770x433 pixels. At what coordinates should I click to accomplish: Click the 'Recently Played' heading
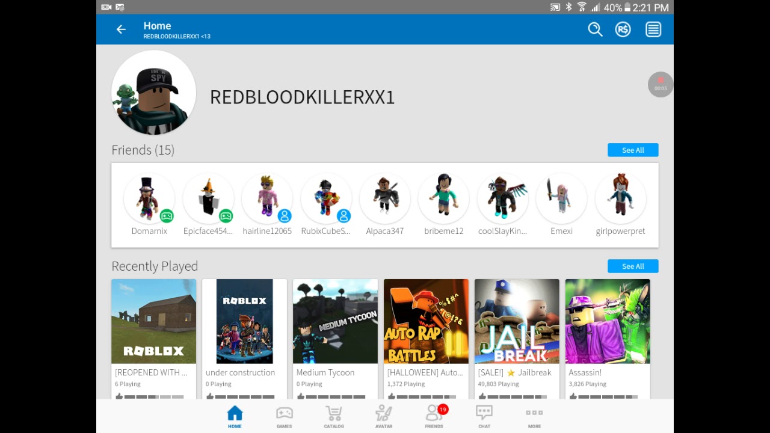tap(155, 266)
